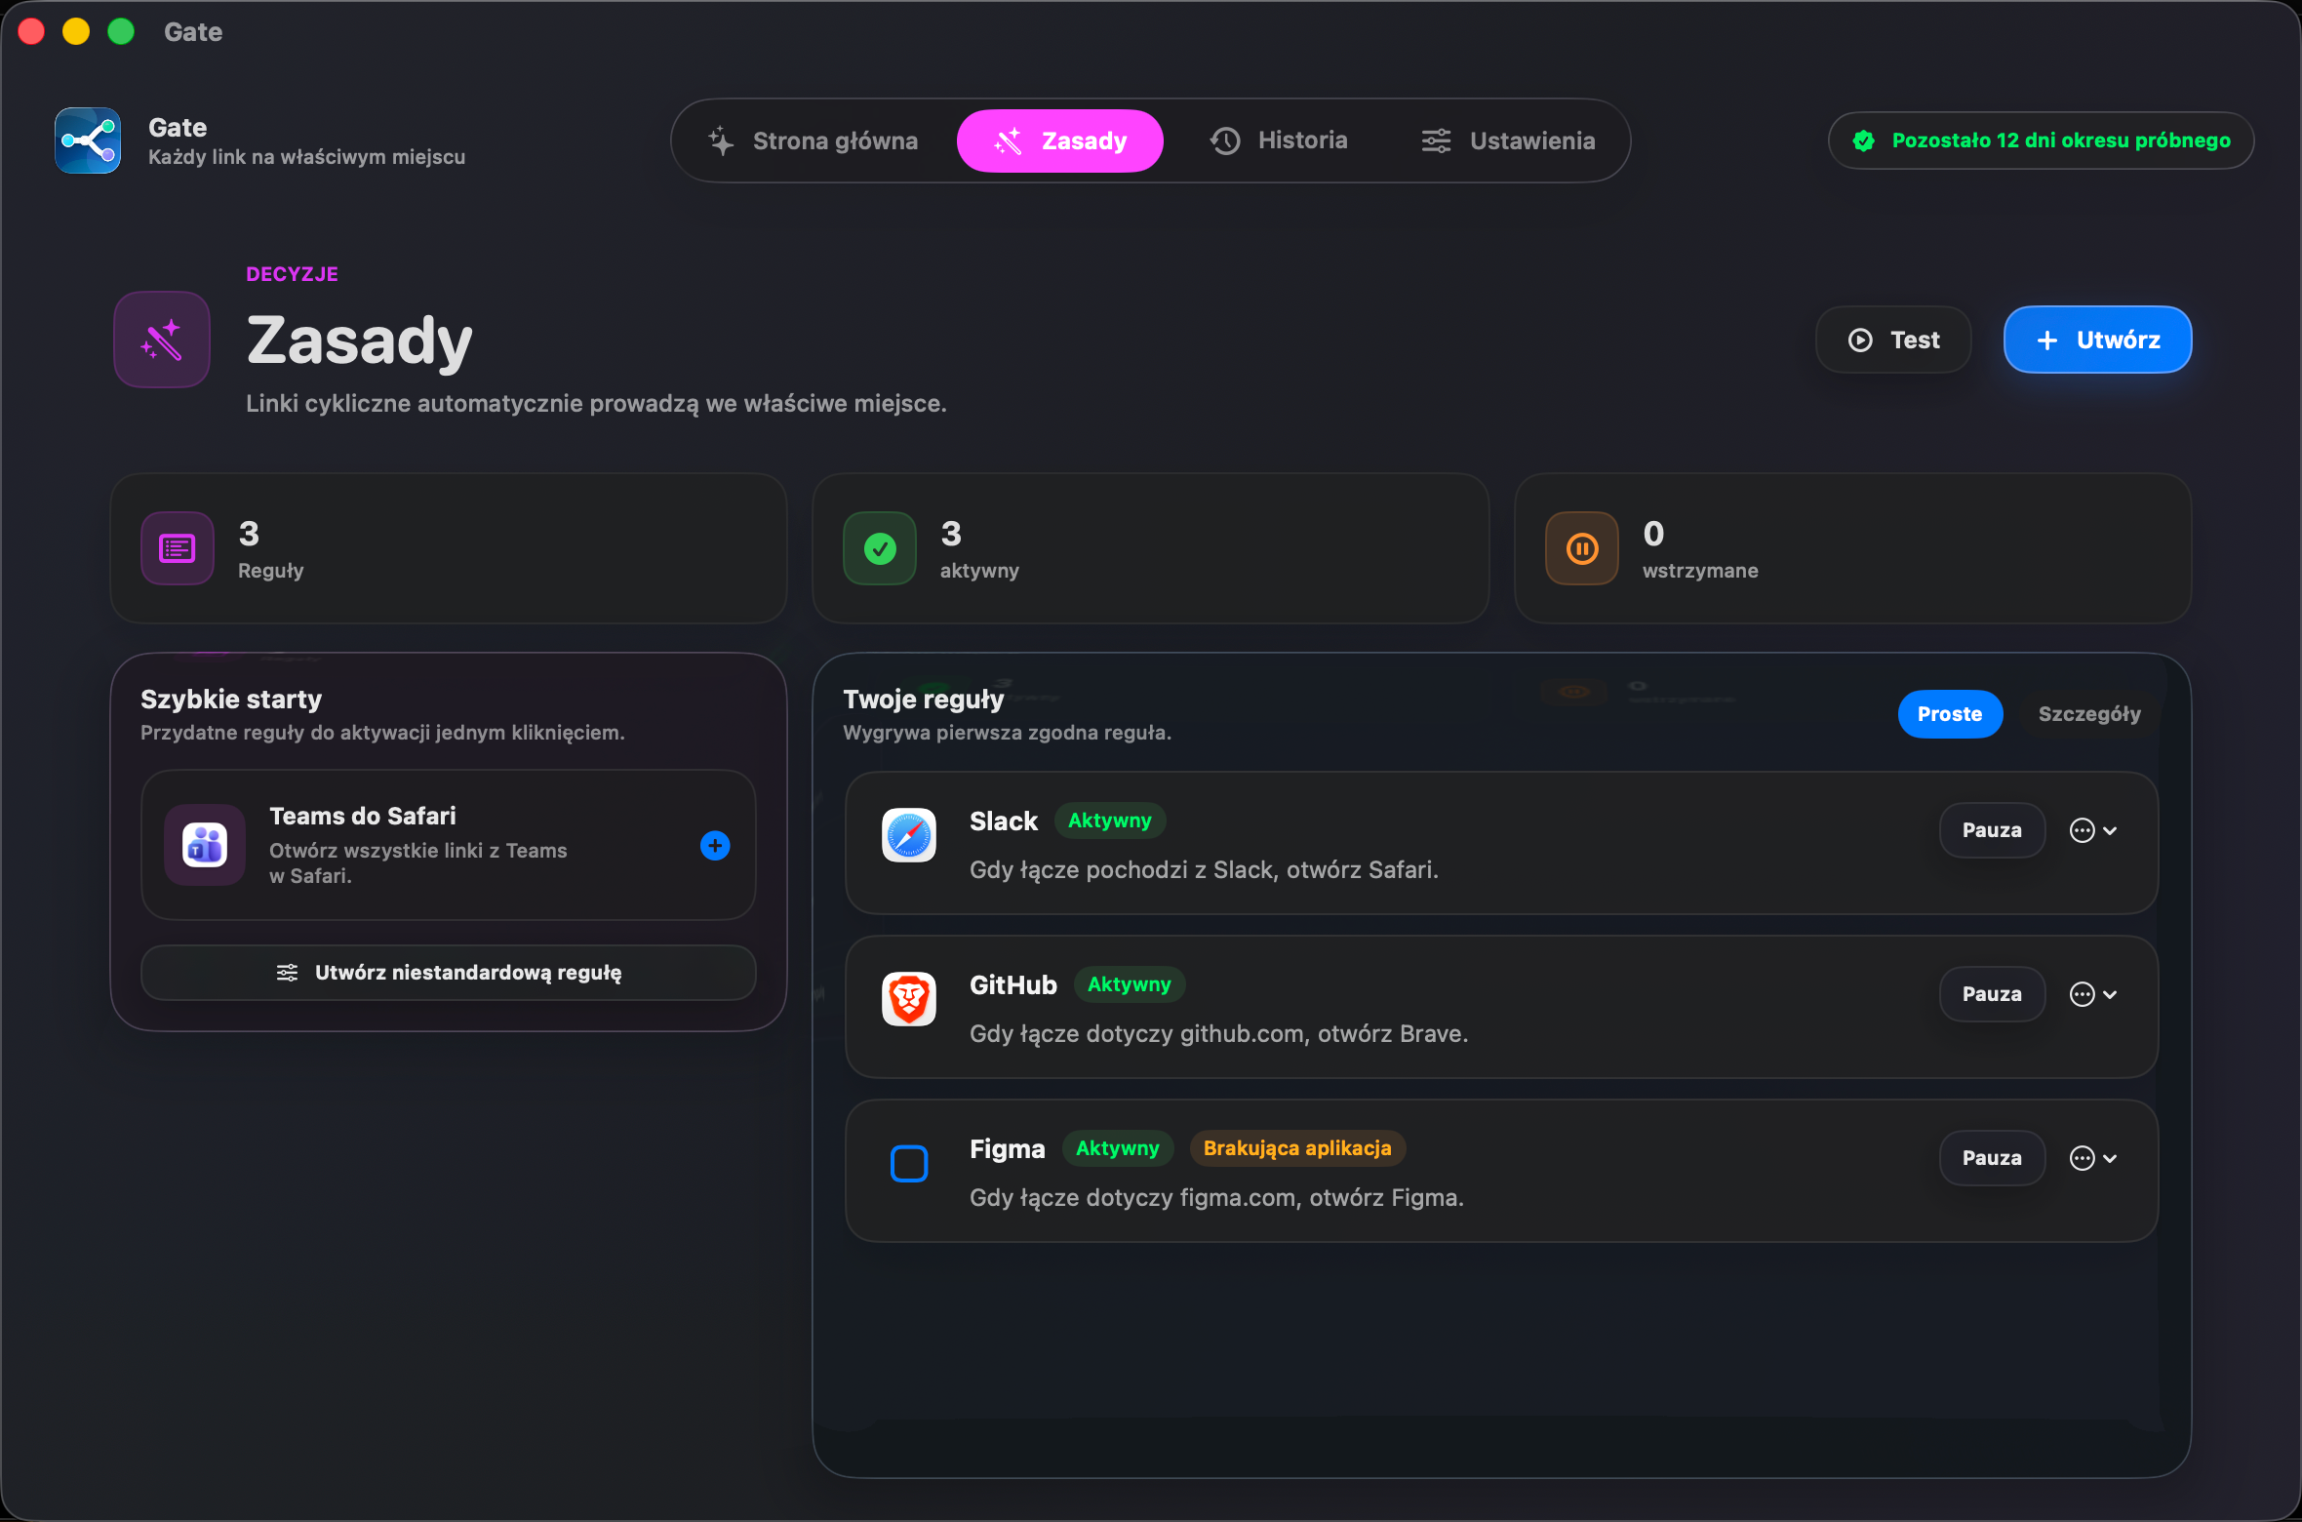
Task: Click the blue plus icon on Teams do Safari
Action: point(715,845)
